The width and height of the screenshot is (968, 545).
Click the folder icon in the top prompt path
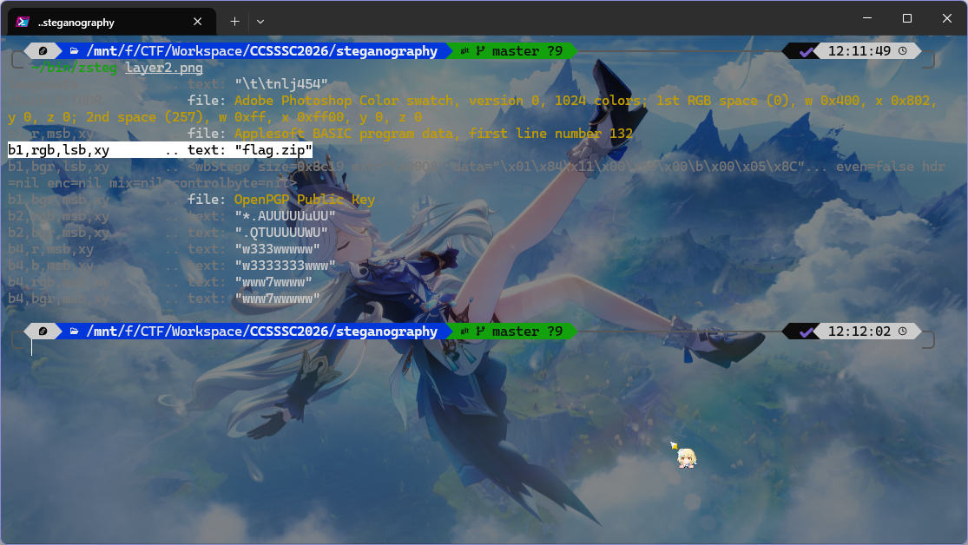coord(75,51)
